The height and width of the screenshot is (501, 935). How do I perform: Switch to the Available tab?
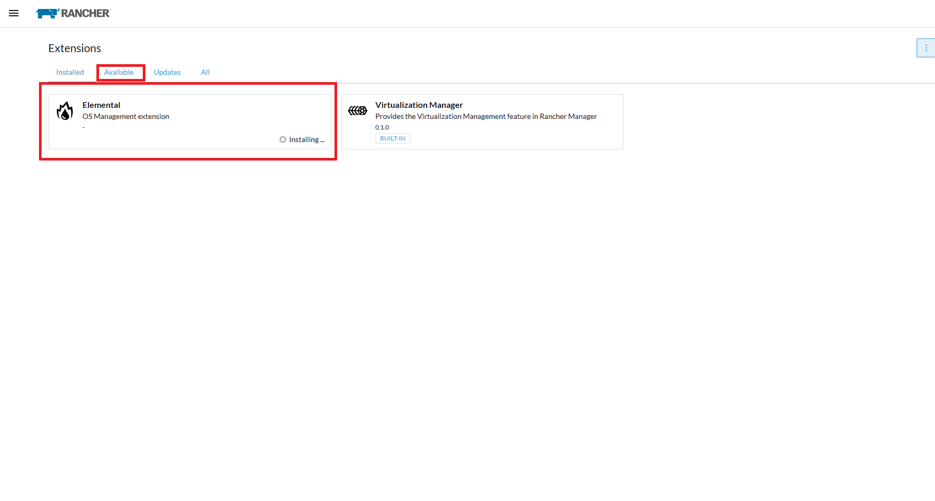click(x=119, y=72)
